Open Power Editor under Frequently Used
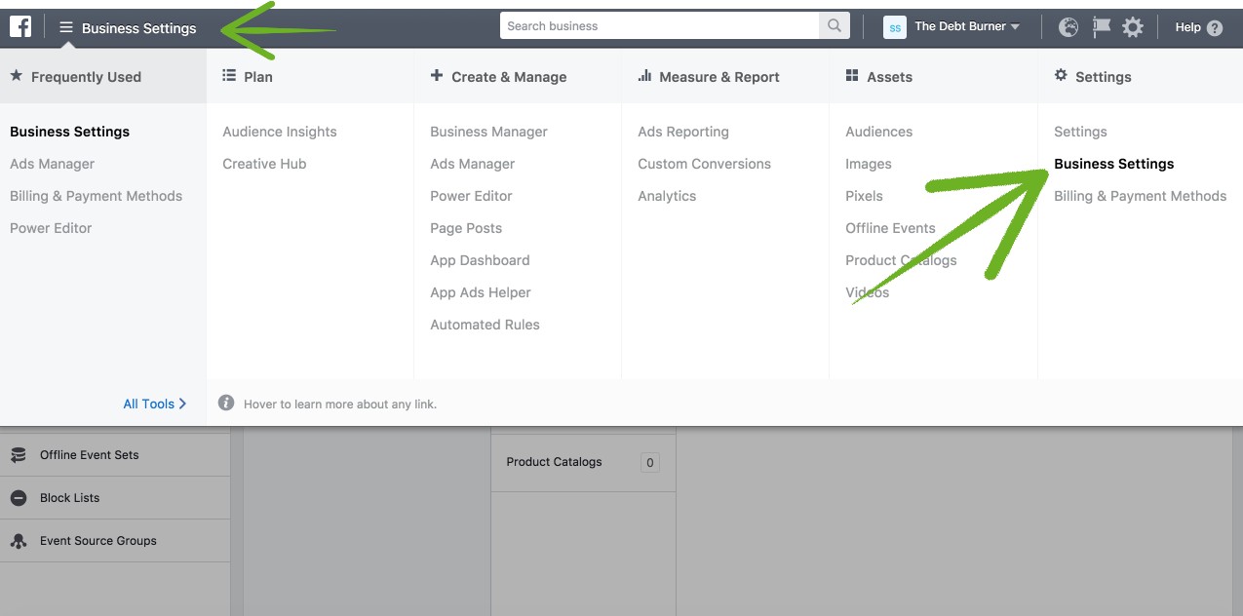Screen dimensions: 1243x616 tap(51, 228)
